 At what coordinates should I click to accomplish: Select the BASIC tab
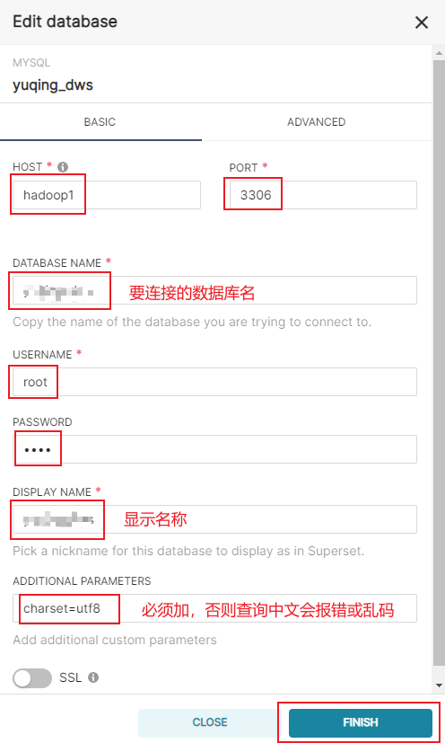100,122
